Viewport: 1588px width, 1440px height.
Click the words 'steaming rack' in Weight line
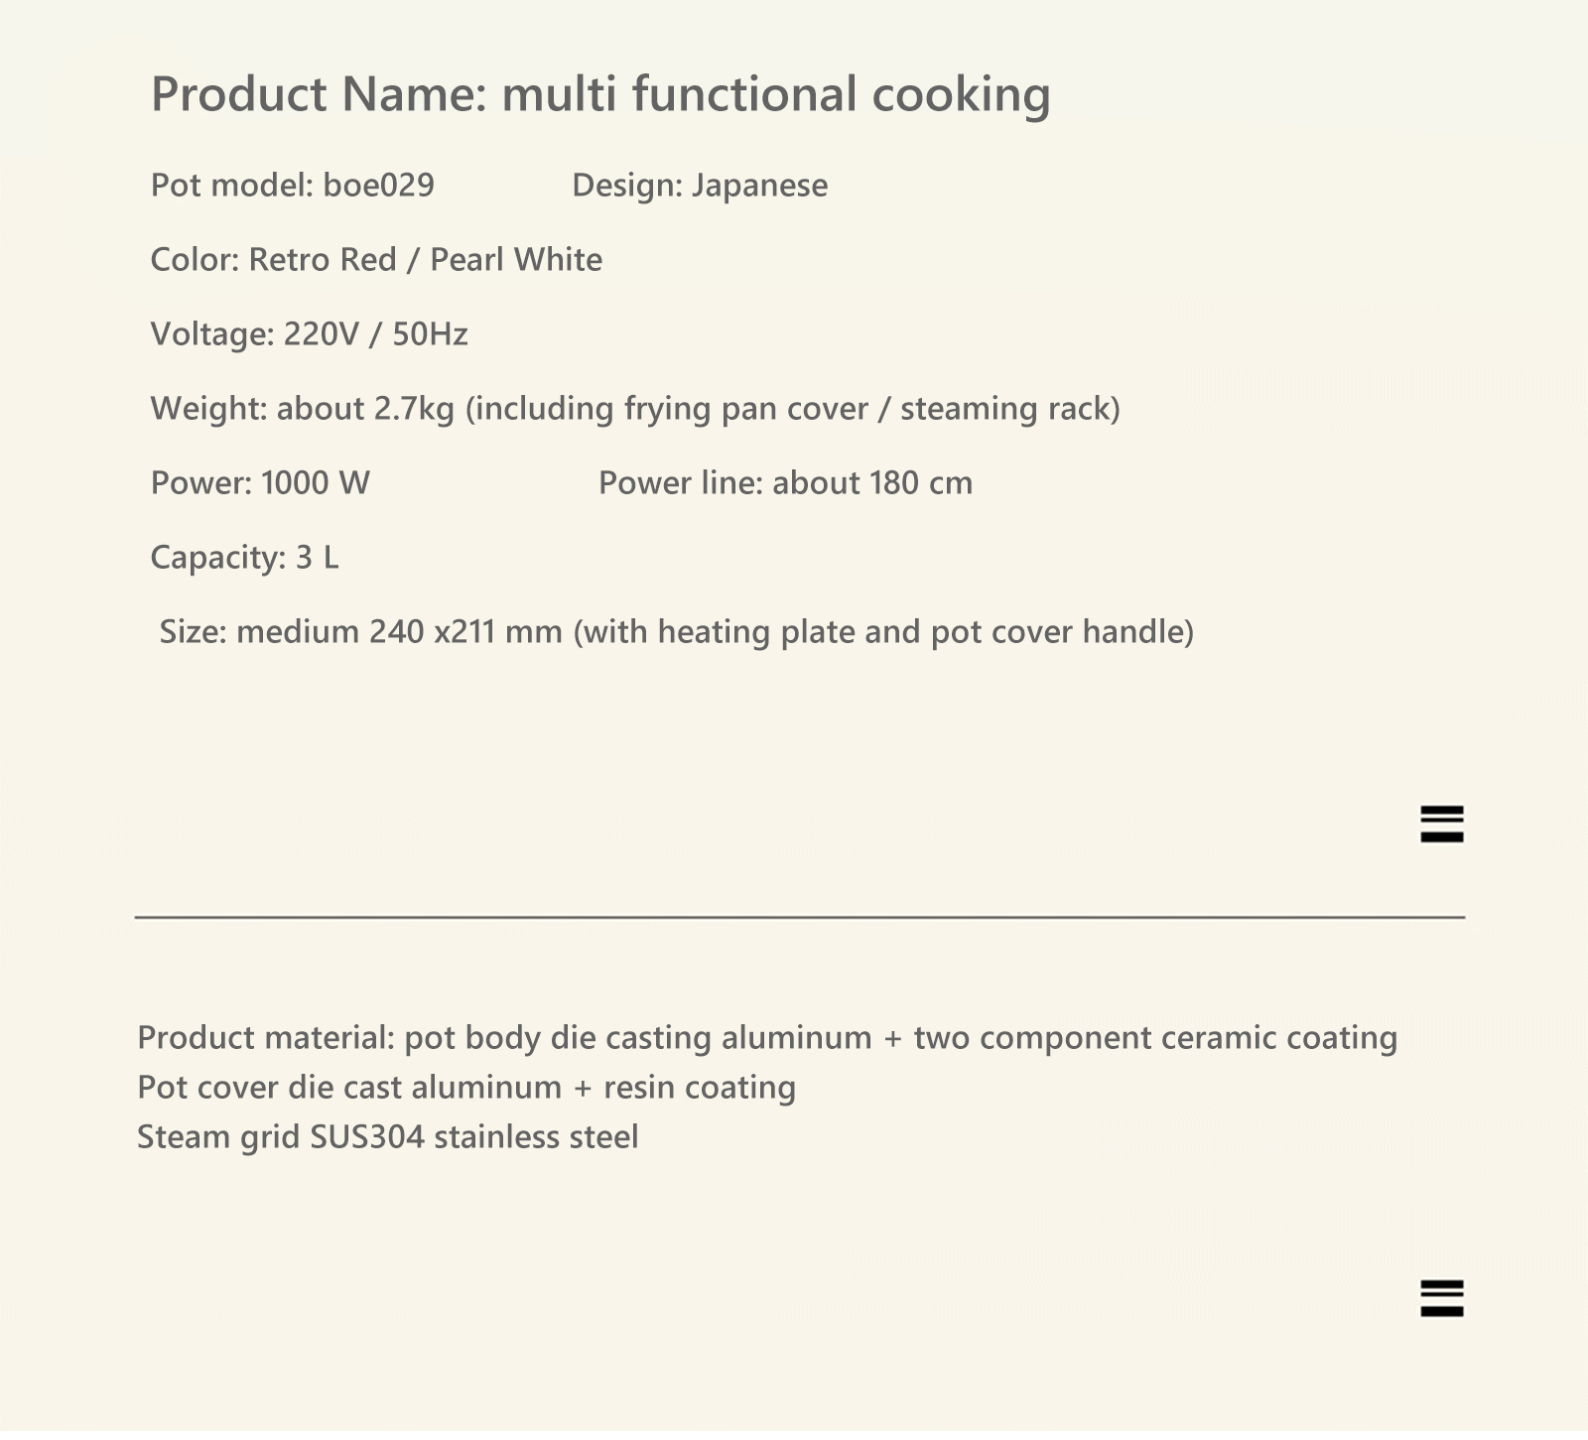(x=1004, y=409)
